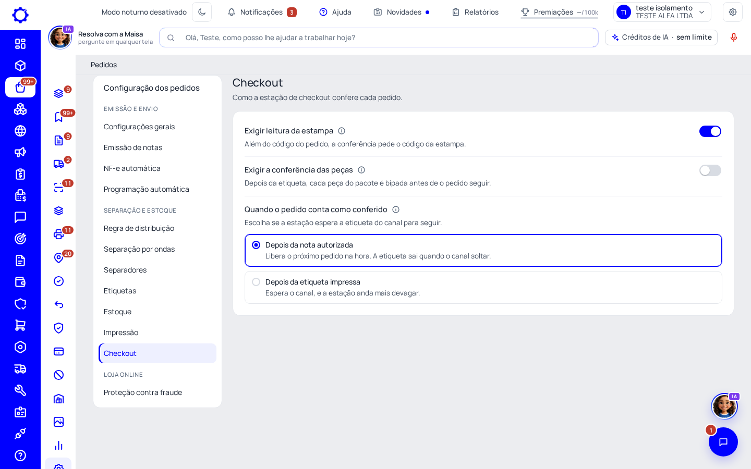Viewport: 751px width, 469px height.
Task: Click Créditos de IA sem limite button
Action: 661,38
